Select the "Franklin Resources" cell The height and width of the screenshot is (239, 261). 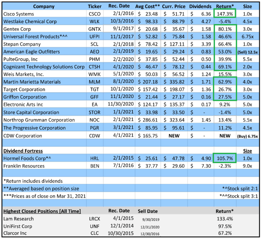(24, 166)
